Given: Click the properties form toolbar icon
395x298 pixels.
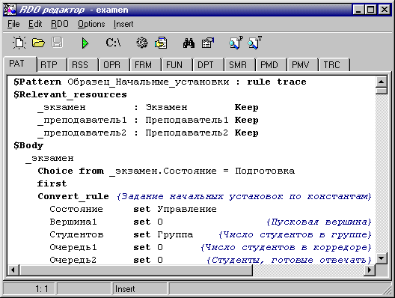Looking at the screenshot, I should [x=208, y=43].
